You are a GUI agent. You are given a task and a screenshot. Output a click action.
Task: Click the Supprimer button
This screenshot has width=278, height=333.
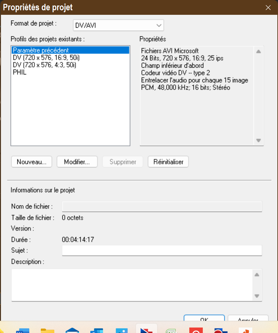coord(123,162)
